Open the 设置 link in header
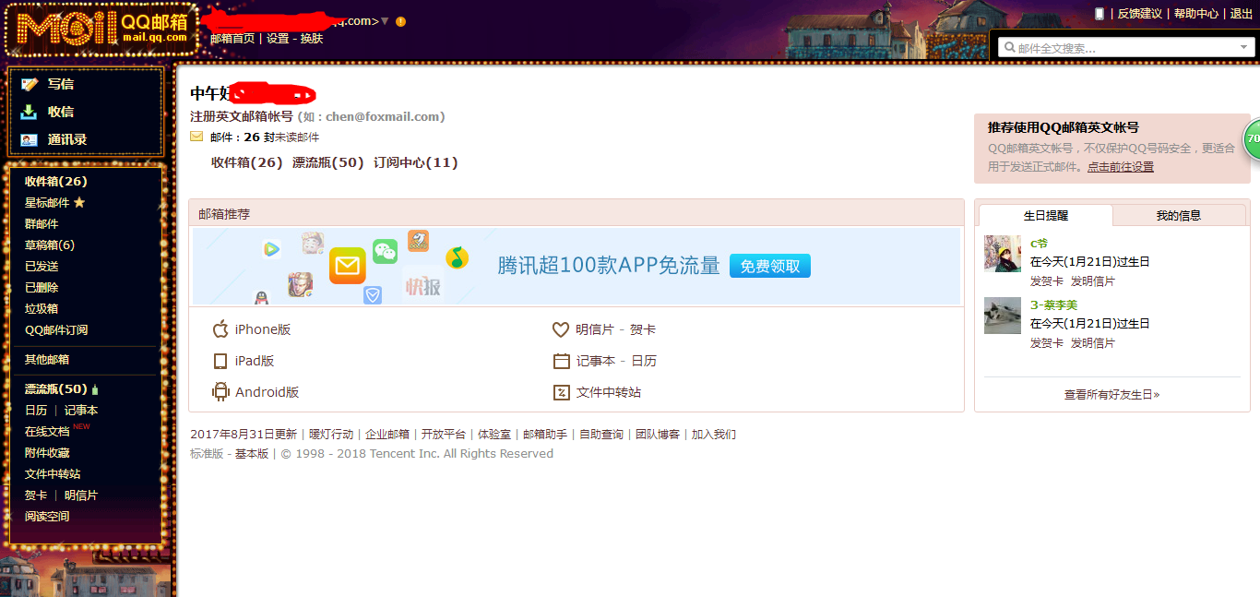The height and width of the screenshot is (597, 1260). 278,39
